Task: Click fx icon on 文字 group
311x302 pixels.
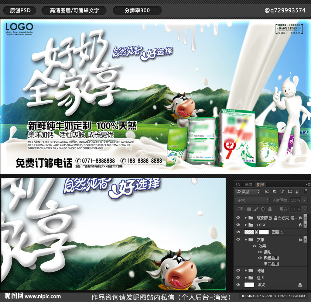Action: (300, 240)
